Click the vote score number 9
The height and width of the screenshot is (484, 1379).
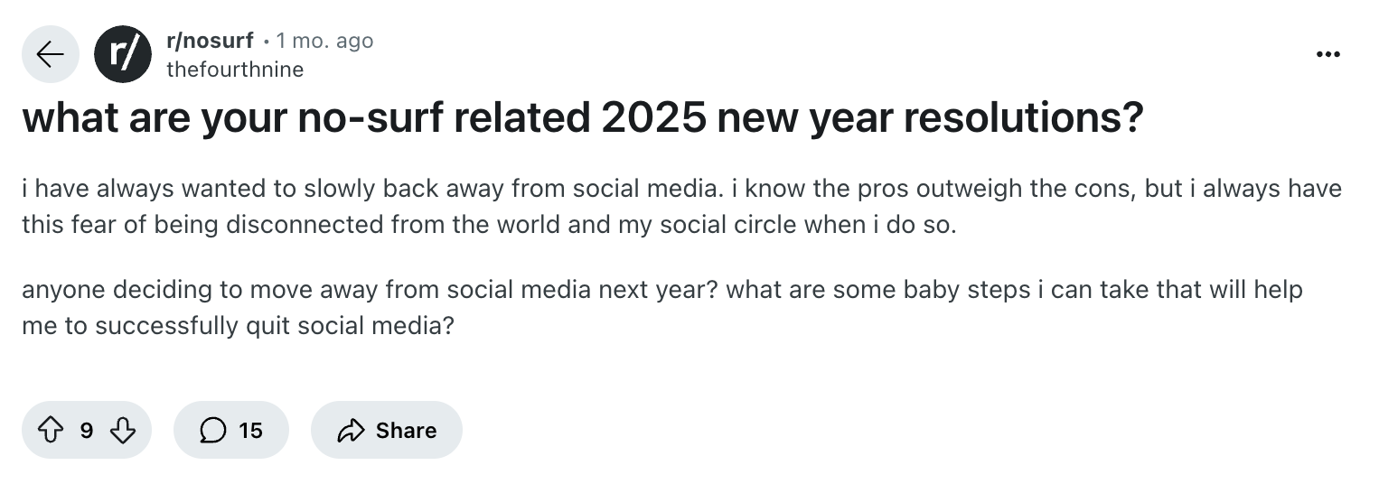pyautogui.click(x=86, y=431)
